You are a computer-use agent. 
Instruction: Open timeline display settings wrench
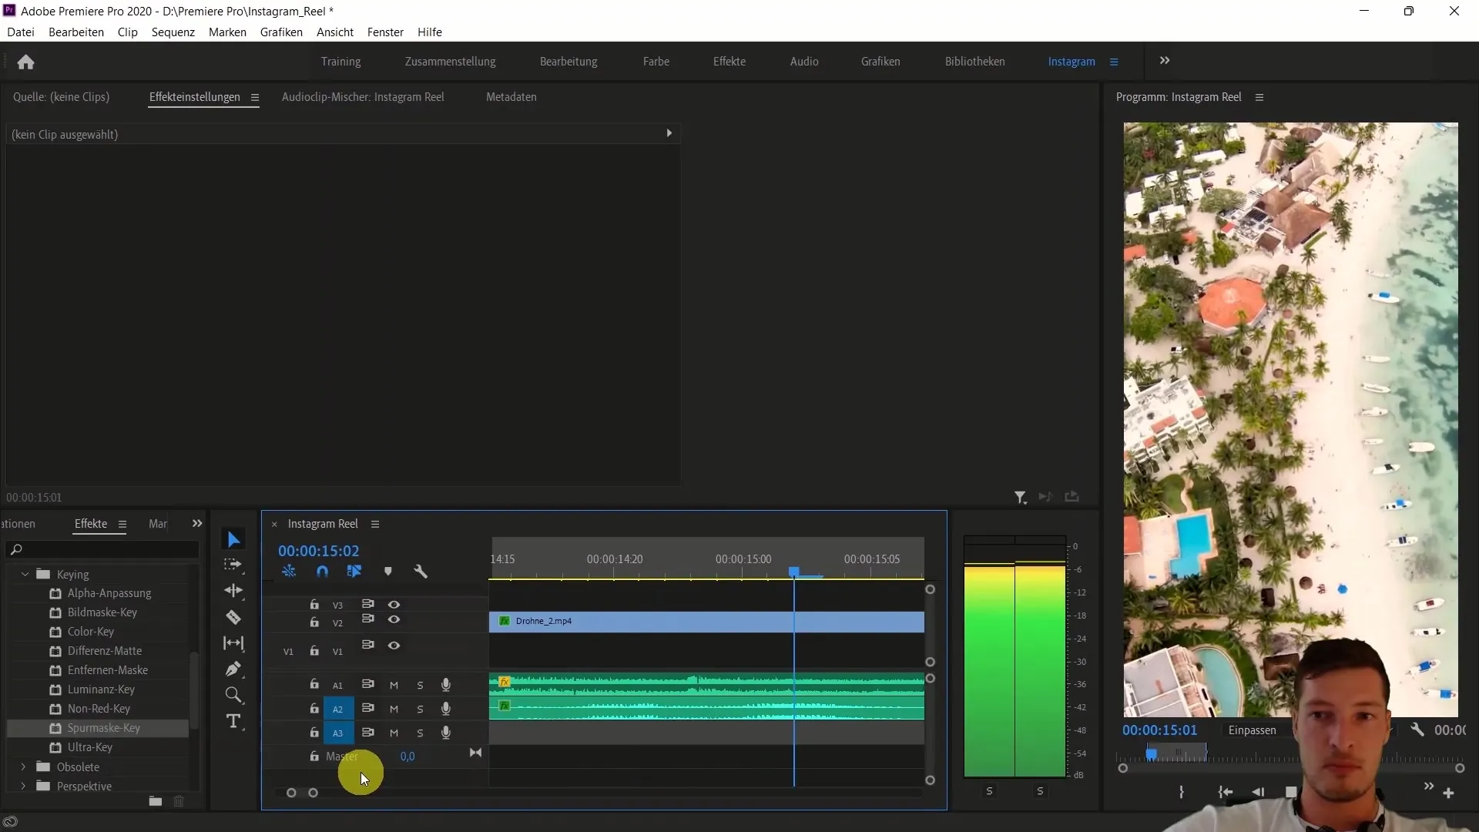click(x=421, y=572)
